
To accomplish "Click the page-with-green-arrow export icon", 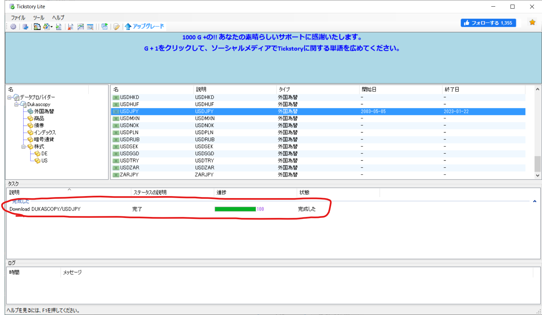I will tap(59, 27).
